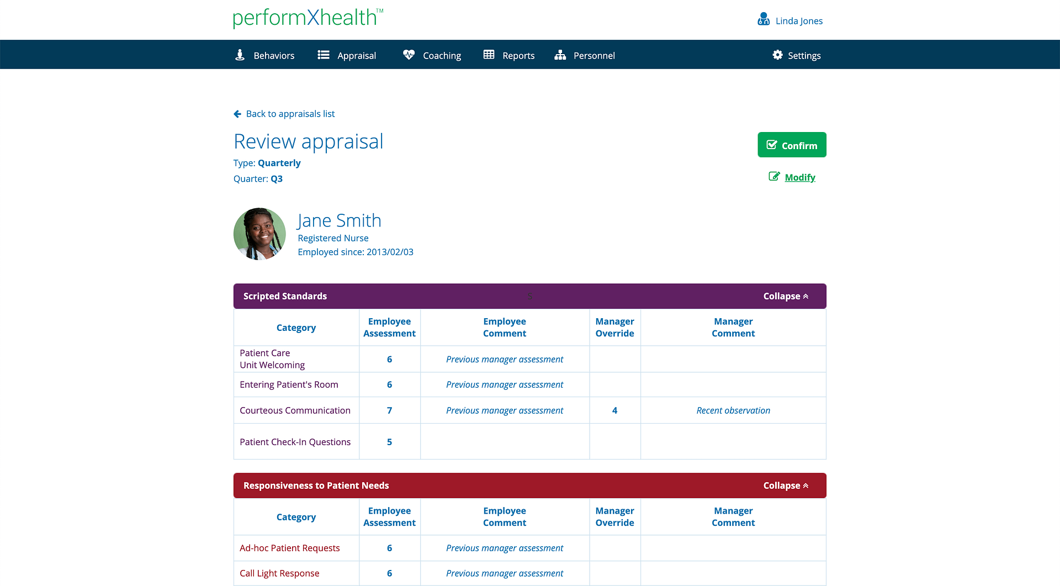Viewport: 1060px width, 586px height.
Task: Click the Reports table icon
Action: click(489, 55)
